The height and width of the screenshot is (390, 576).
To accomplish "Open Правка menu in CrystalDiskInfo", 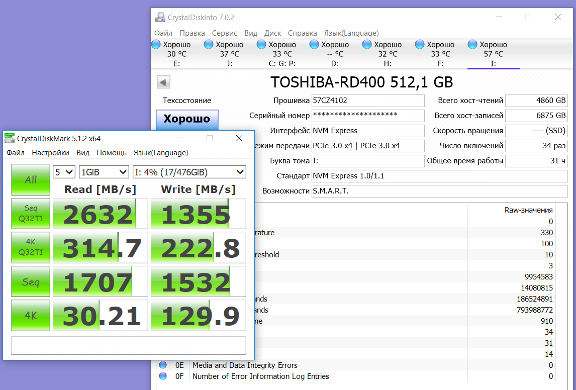I will [x=192, y=33].
